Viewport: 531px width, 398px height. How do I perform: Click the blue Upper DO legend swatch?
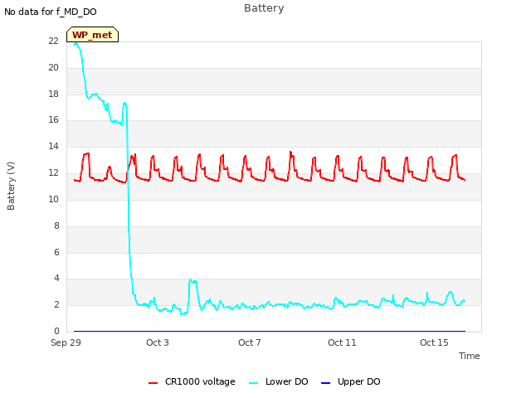click(325, 383)
